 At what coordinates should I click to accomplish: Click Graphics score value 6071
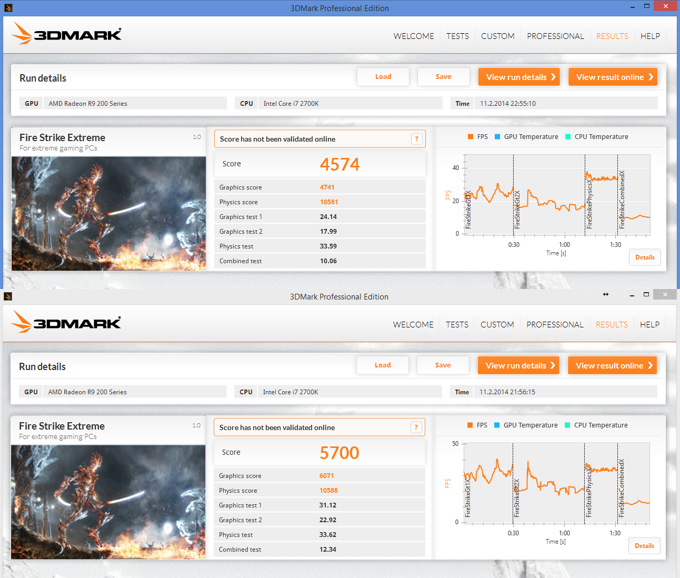point(327,476)
